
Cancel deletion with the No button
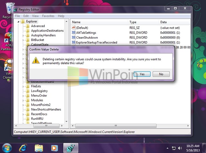(161, 74)
